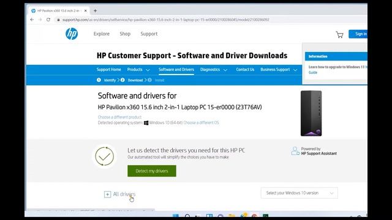
Task: Click the HP Pavilion x360 product name
Action: click(179, 108)
